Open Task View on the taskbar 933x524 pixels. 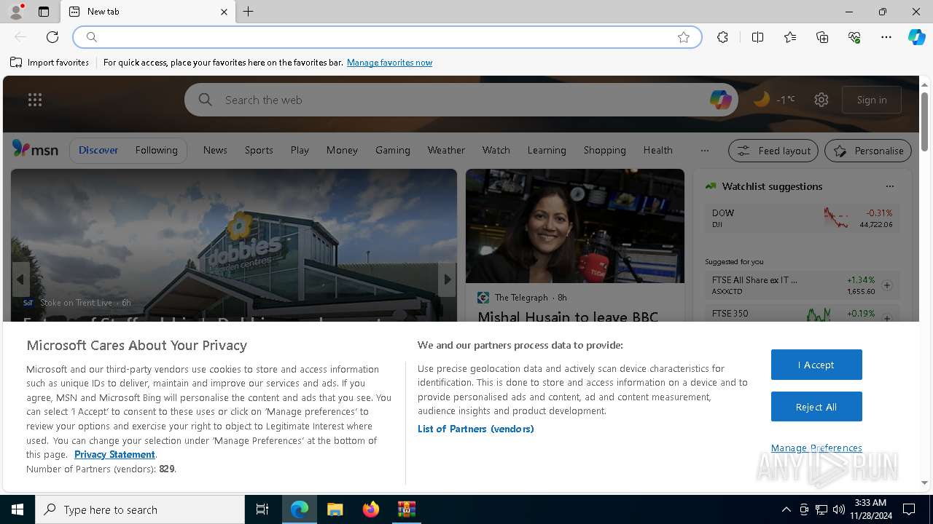point(262,509)
